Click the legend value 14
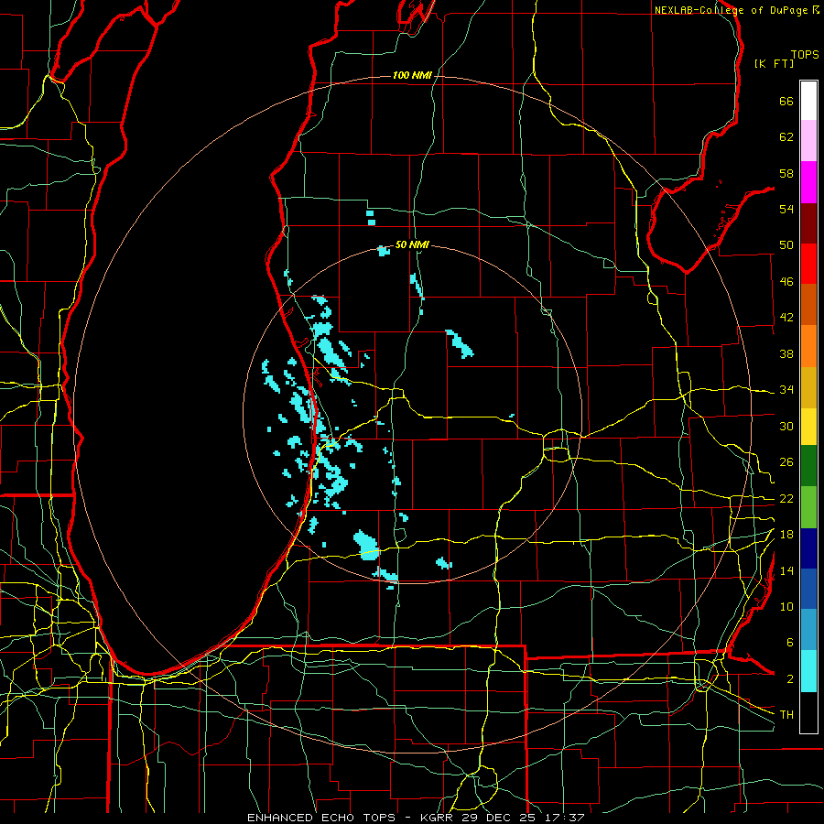 click(x=786, y=570)
